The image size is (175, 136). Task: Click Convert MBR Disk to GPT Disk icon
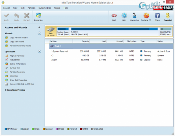tap(6, 84)
